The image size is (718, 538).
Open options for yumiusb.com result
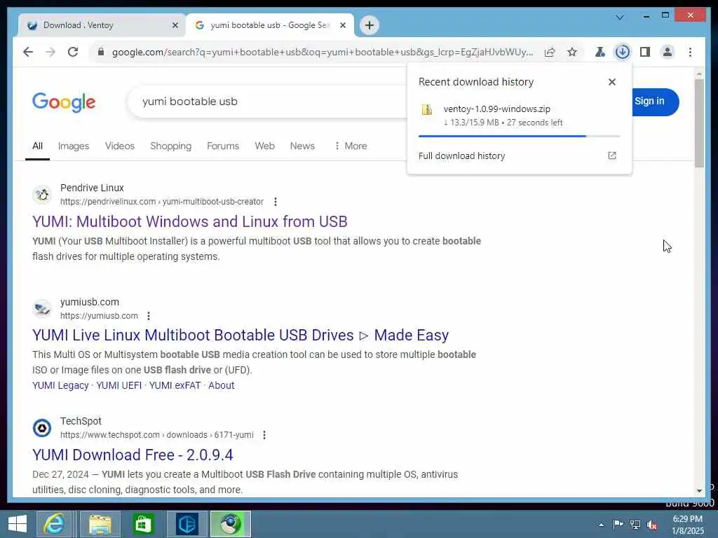pyautogui.click(x=149, y=316)
